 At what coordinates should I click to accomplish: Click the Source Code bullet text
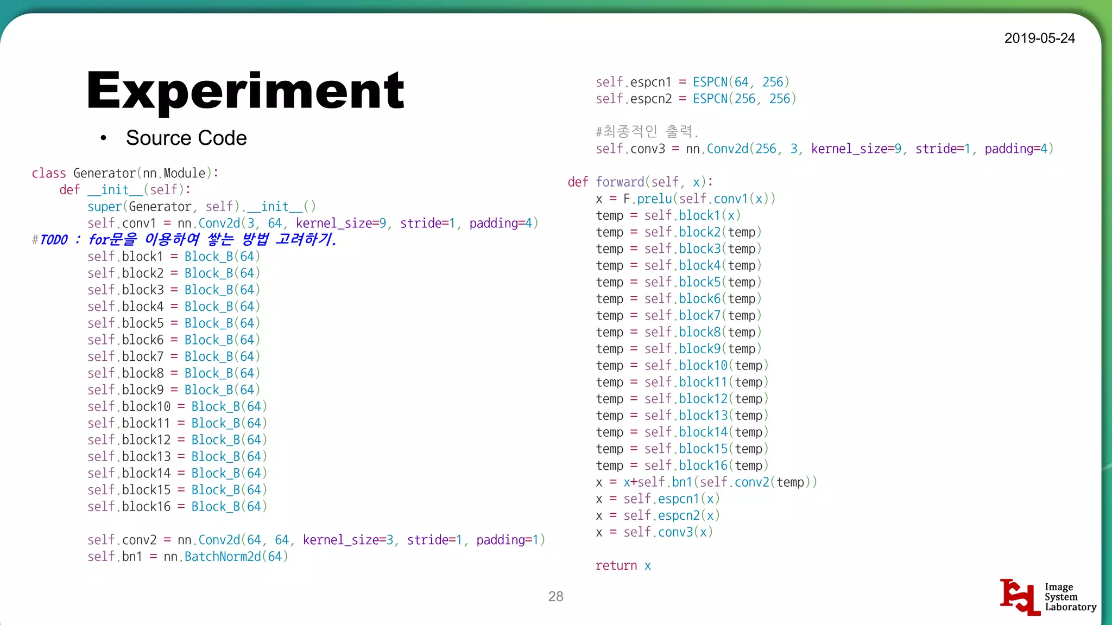pos(186,138)
